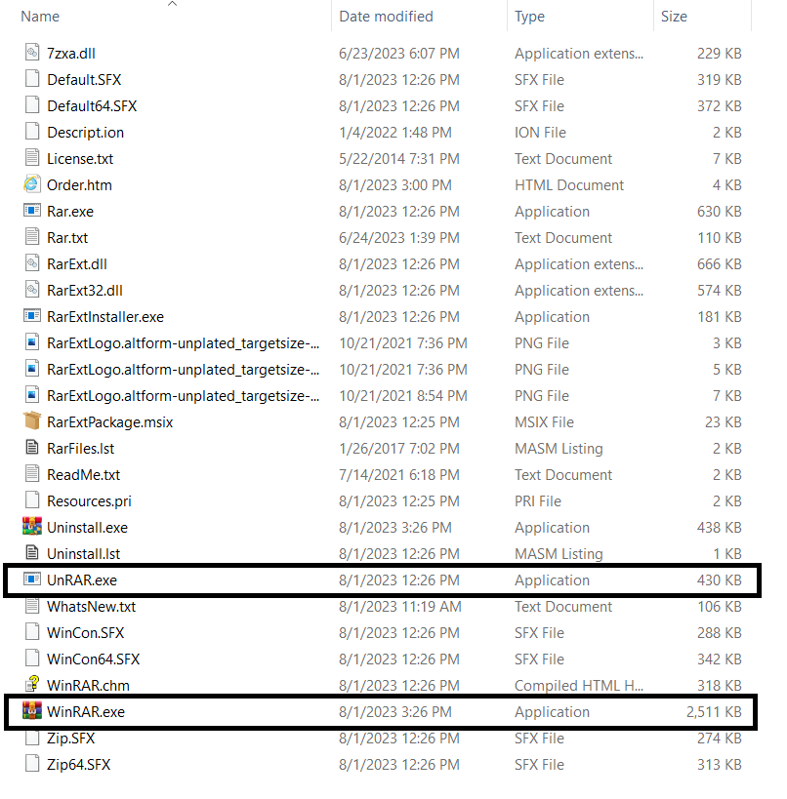Select the file name Zip.SFX
This screenshot has height=799, width=787.
70,738
